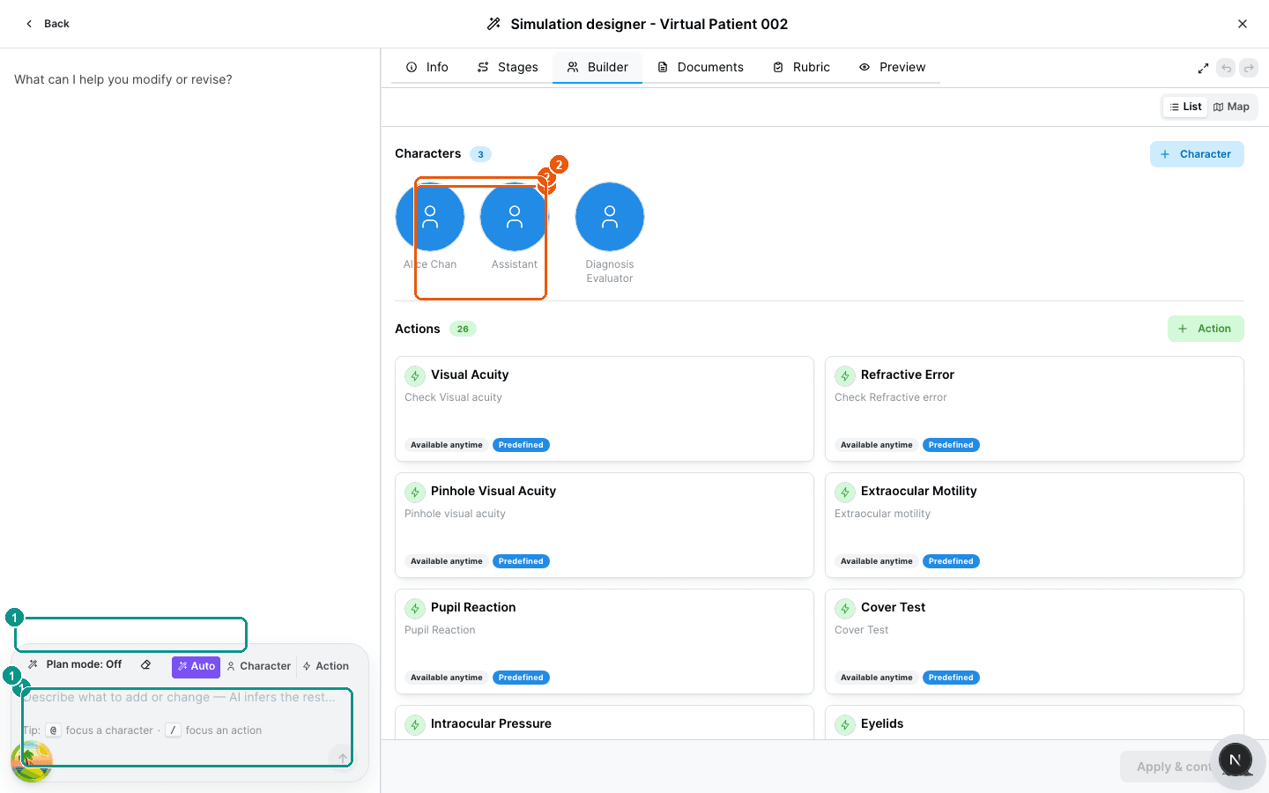Switch to the Rubric tab
This screenshot has width=1269, height=793.
[802, 67]
